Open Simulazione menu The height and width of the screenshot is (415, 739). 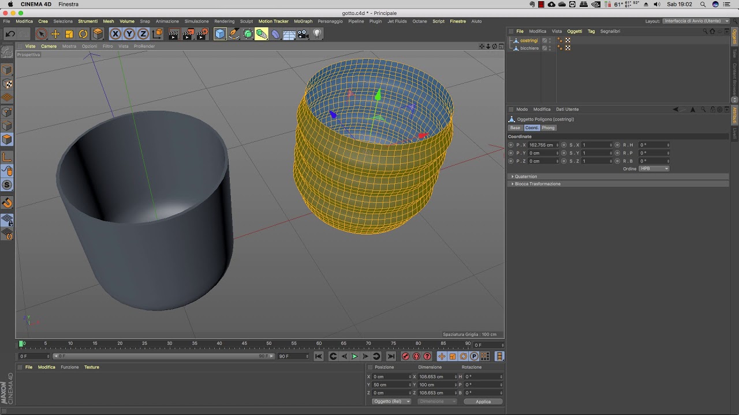click(197, 21)
